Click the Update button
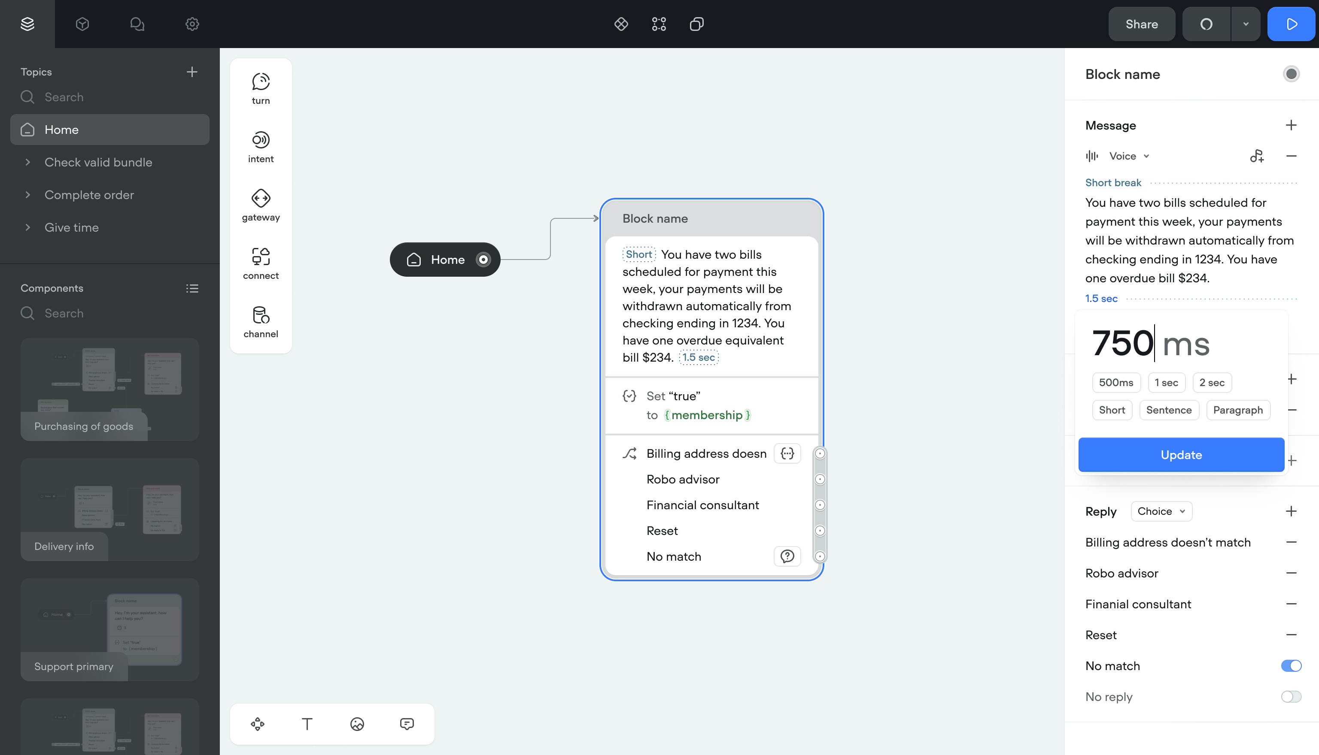This screenshot has width=1319, height=755. (x=1181, y=455)
